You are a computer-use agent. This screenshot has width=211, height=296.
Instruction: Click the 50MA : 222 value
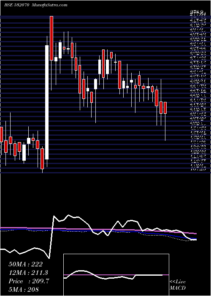(25, 264)
